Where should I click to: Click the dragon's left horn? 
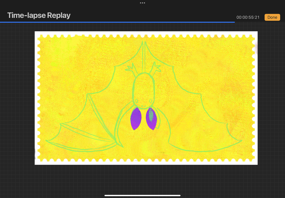click(131, 67)
